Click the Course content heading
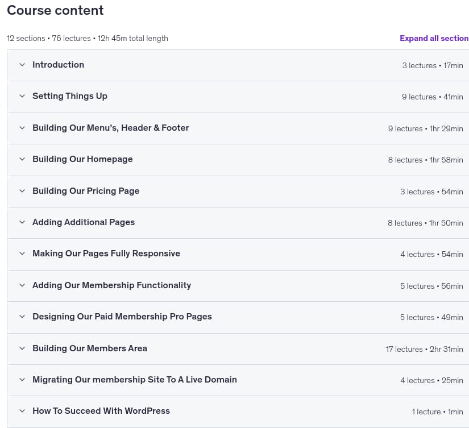Viewport: 469px width, 428px height. pos(55,10)
